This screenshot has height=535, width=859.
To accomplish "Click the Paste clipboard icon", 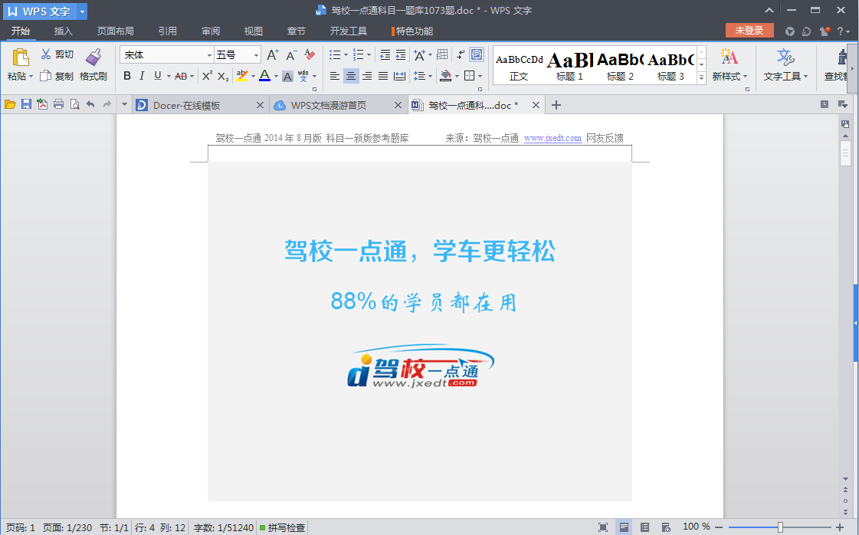I will [21, 57].
